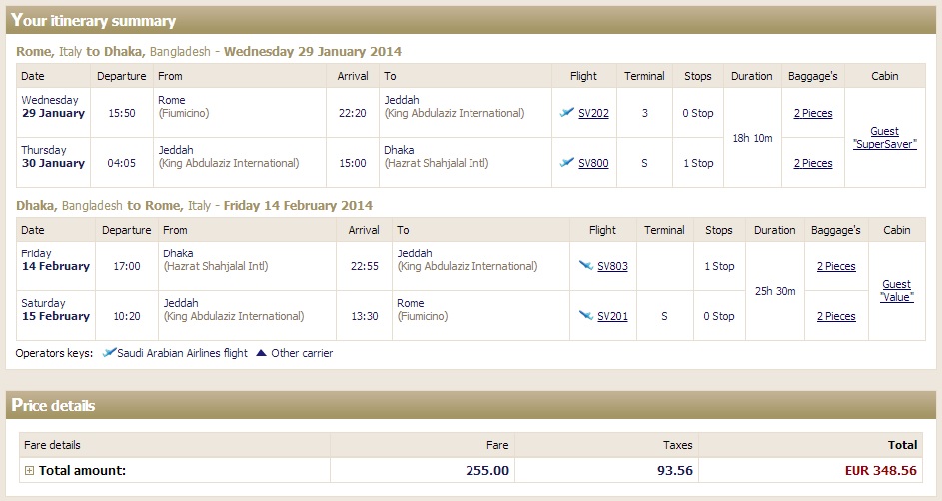The height and width of the screenshot is (501, 942).
Task: Click the Saudi Arabian Airlines legend icon
Action: (109, 353)
